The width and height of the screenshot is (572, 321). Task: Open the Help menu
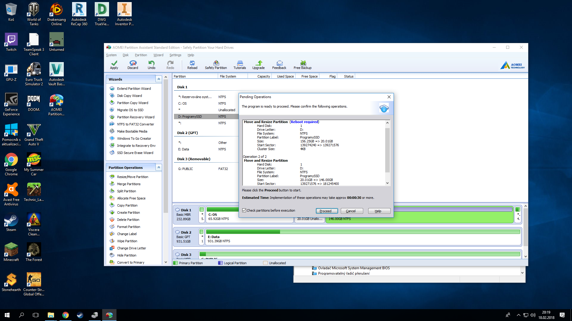[191, 55]
